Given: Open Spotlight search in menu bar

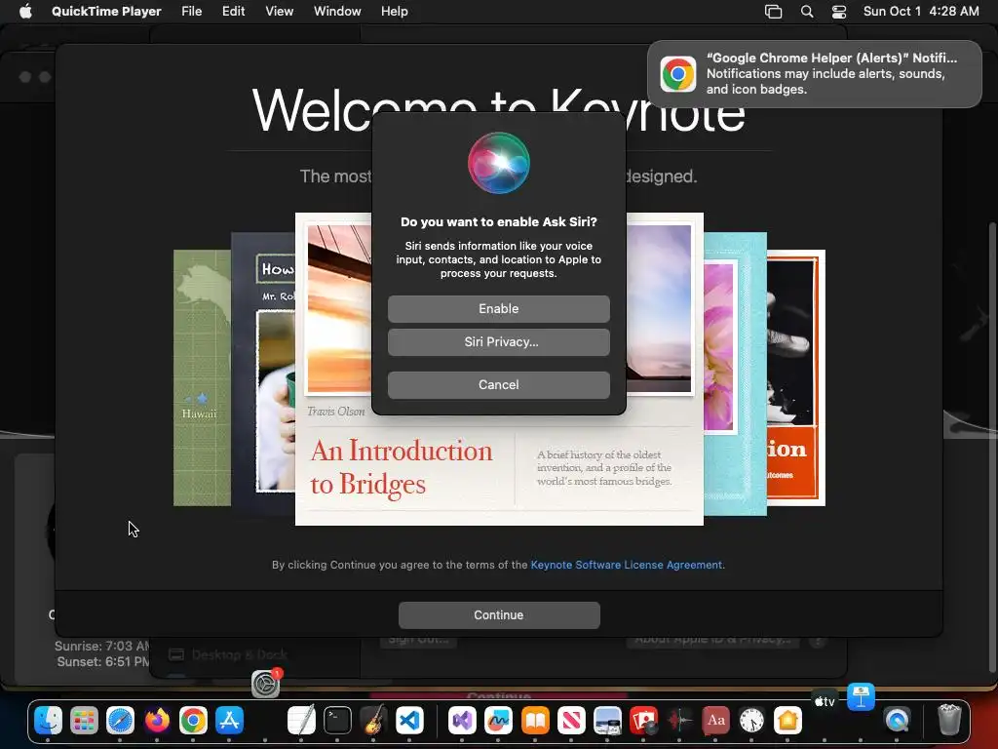Looking at the screenshot, I should click(x=807, y=12).
